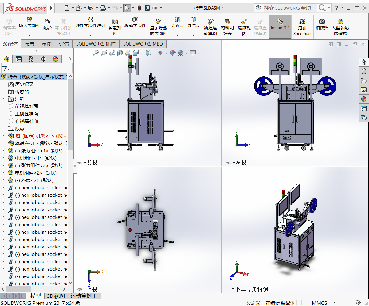Click the Edit Appearance color ball icon
This screenshot has width=369, height=306.
172,53
